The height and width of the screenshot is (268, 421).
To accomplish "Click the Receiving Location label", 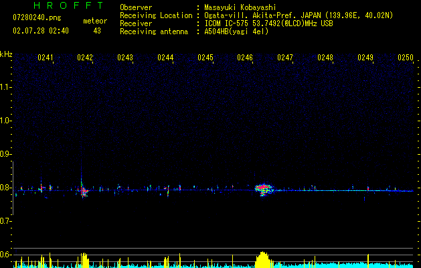I will [156, 15].
